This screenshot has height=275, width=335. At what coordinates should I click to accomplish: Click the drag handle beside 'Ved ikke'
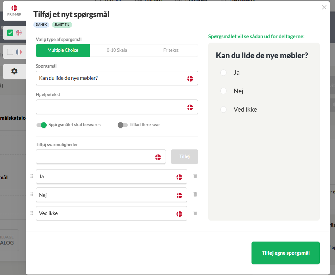pos(32,213)
